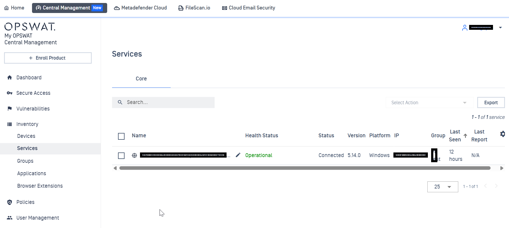Open the User Management section
Screen dimensions: 509x228
coord(38,218)
